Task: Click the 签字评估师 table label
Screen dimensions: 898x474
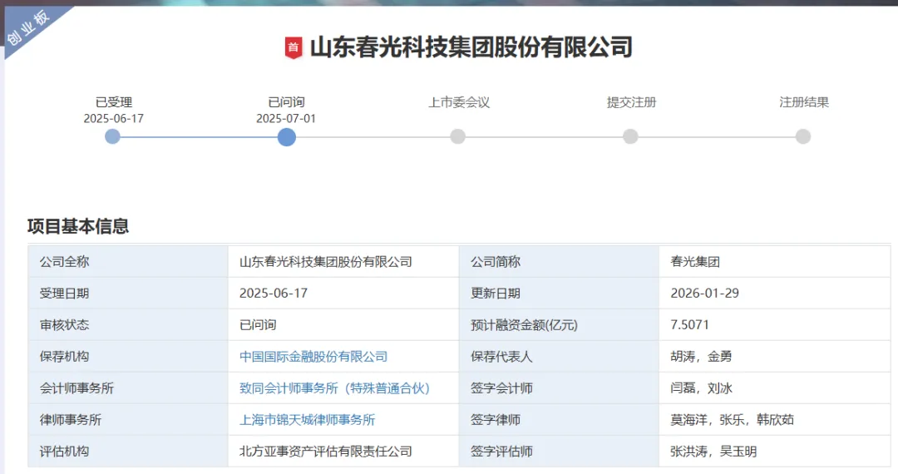Action: [501, 451]
